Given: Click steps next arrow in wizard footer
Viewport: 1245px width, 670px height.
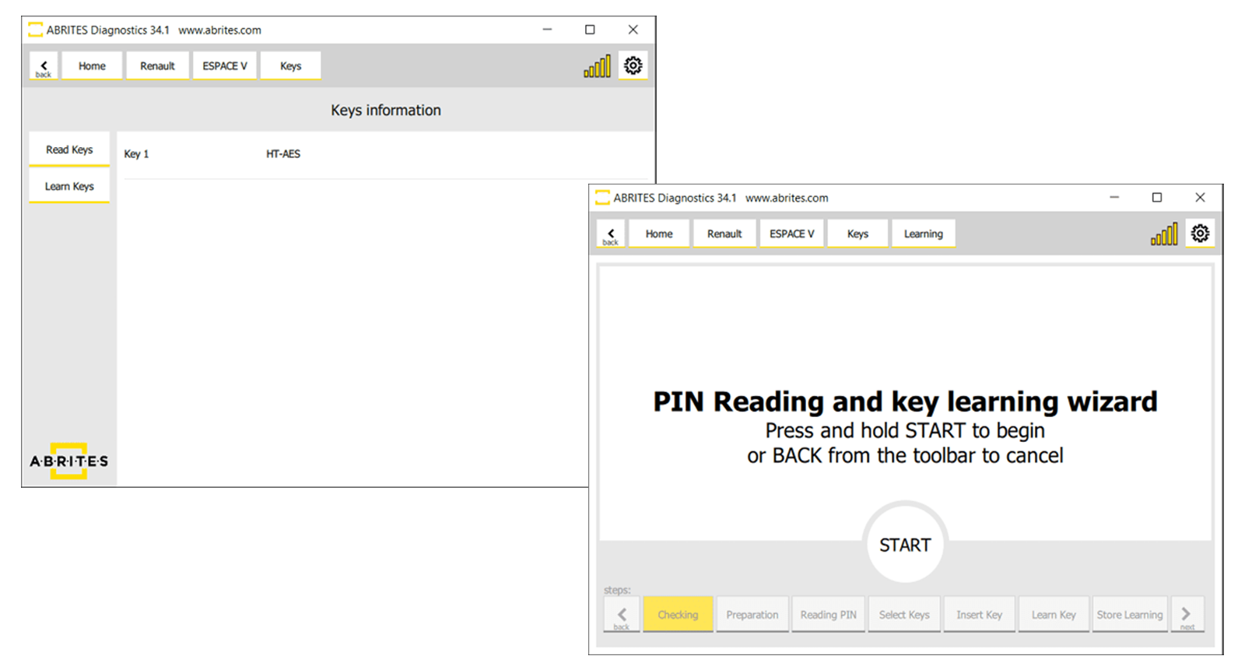Looking at the screenshot, I should coord(1187,615).
